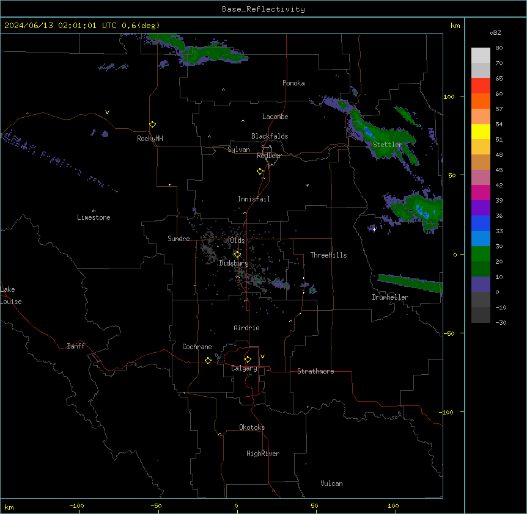Click the HighRiver town label
527x514 pixels.
point(263,454)
